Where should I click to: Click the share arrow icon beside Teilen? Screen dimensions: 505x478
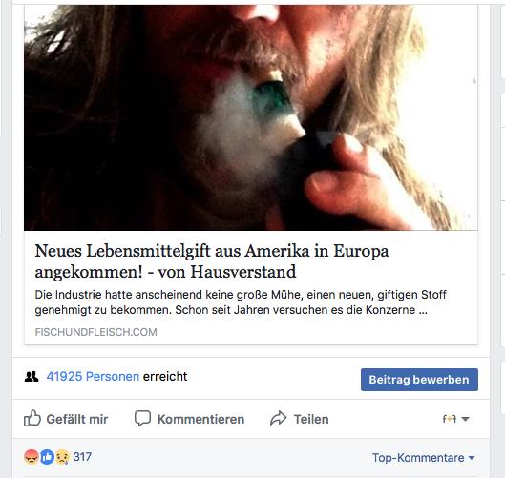click(x=278, y=418)
